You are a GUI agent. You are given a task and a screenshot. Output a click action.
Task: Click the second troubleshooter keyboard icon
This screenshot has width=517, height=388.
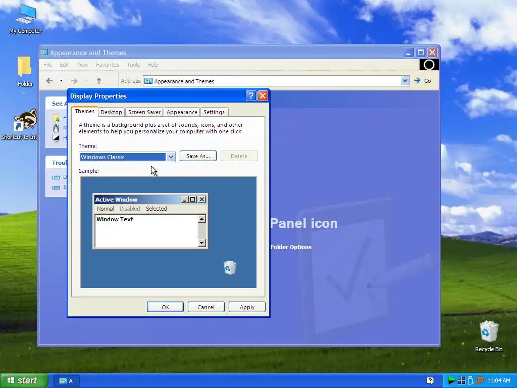point(56,187)
